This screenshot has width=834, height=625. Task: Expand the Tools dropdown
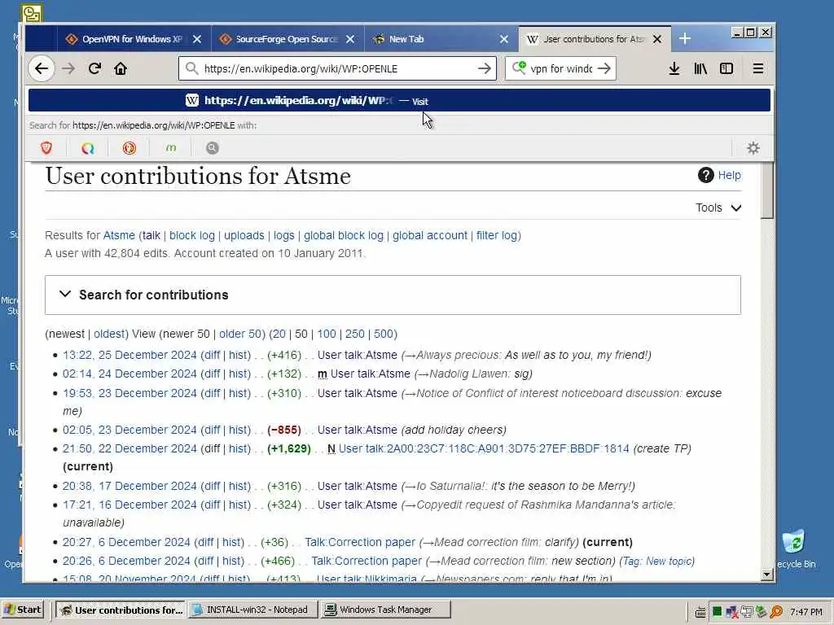[x=718, y=208]
